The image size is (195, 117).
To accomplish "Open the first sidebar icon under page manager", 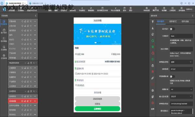I will point(4,22).
